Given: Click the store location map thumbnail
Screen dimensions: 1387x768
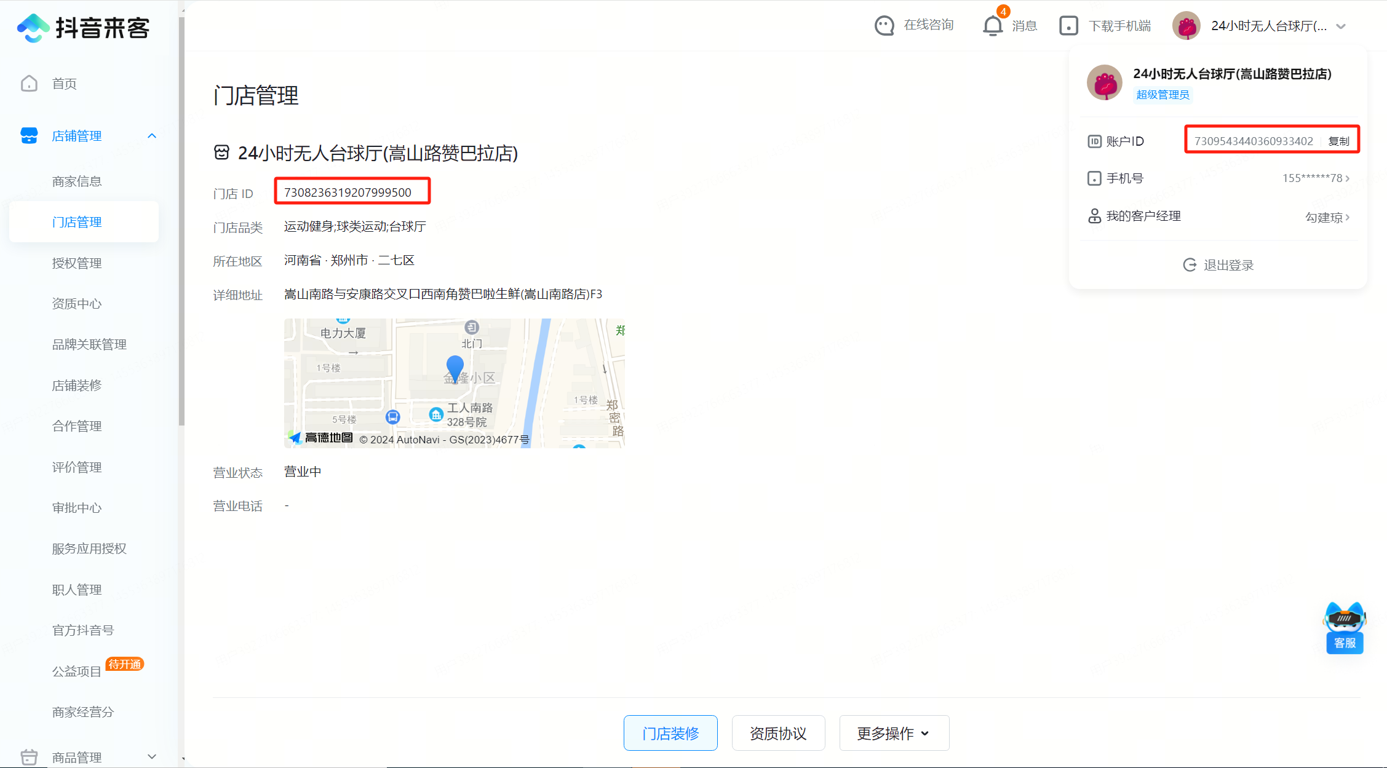Looking at the screenshot, I should (x=454, y=382).
